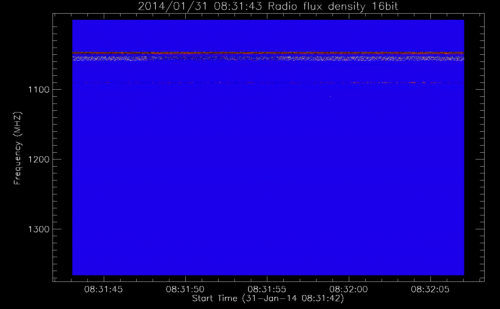This screenshot has height=309, width=500.
Task: Click the 'Start Time (31-Jan-14 08:31:42)' axis label
Action: pyautogui.click(x=268, y=298)
